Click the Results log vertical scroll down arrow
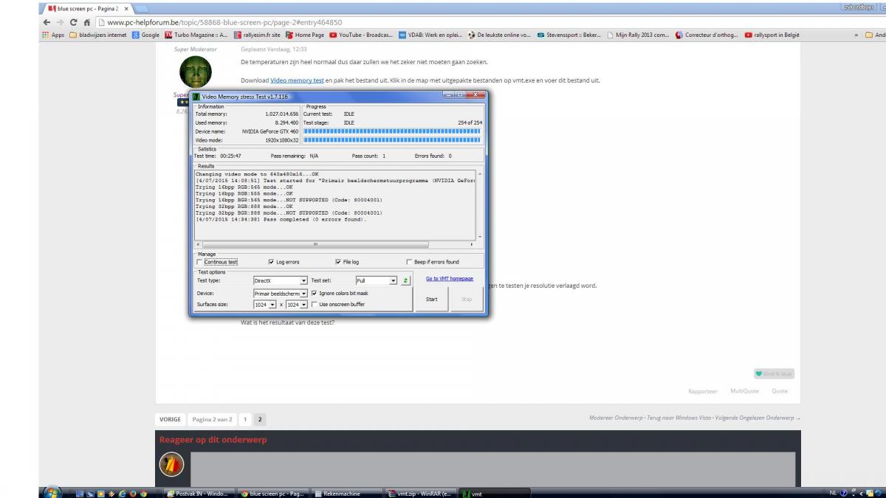The image size is (886, 498). (479, 237)
